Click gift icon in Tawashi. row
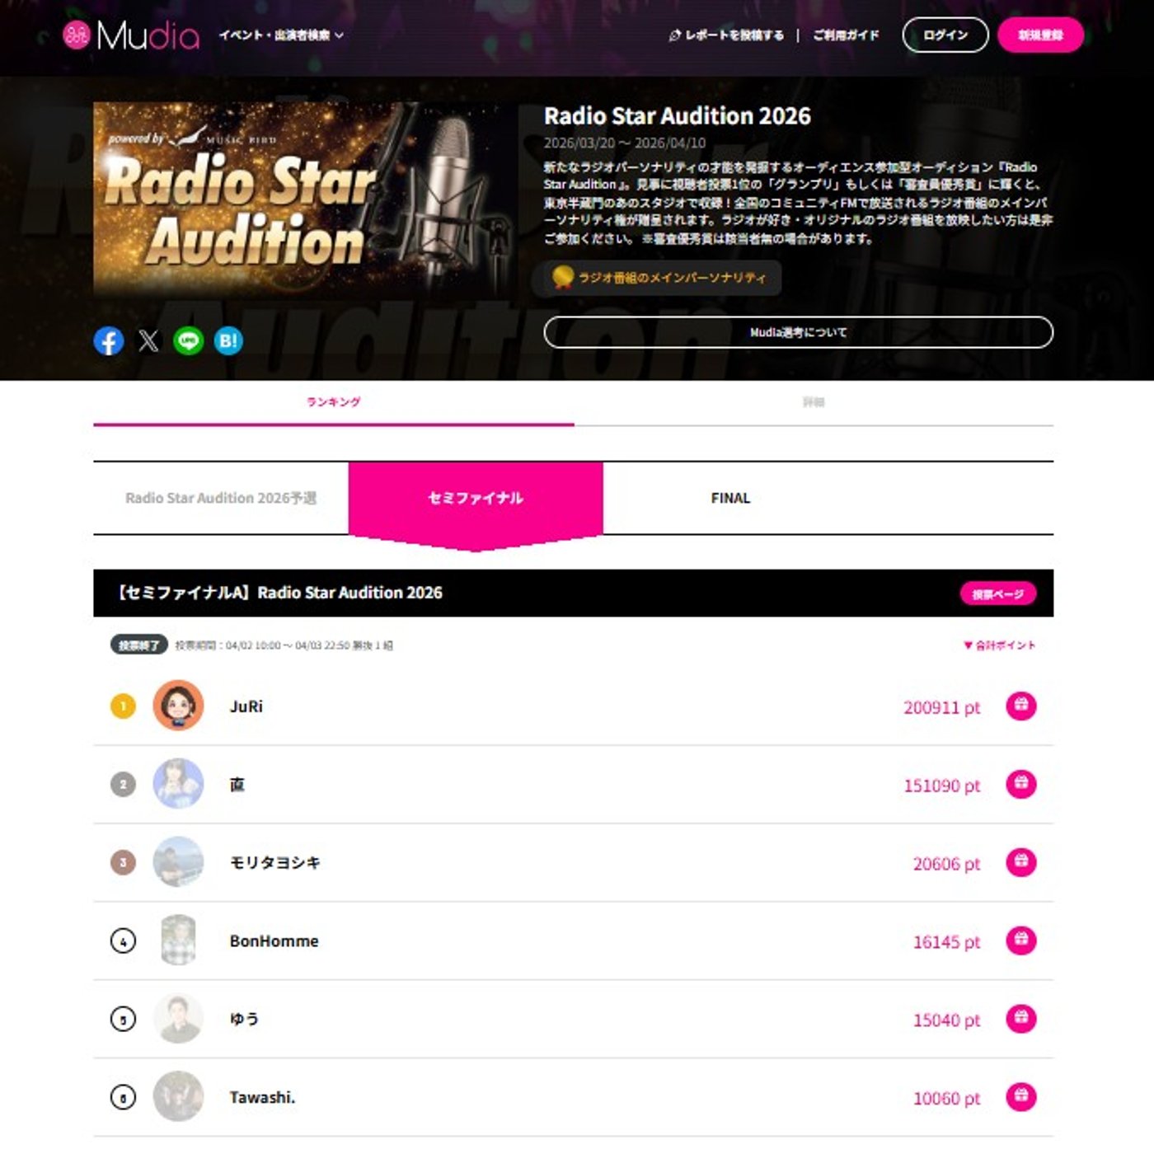This screenshot has width=1154, height=1154. pos(1020,1097)
